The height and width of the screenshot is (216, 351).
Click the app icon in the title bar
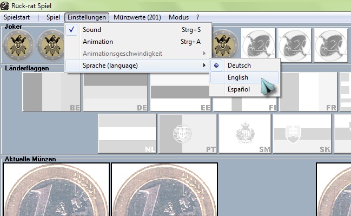click(4, 5)
